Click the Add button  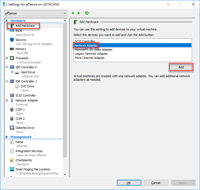[181, 67]
